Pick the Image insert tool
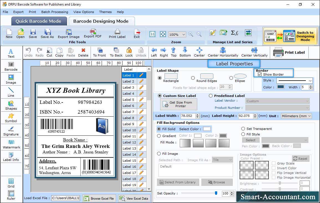Viewport: 320px width, 203px height. [11, 79]
